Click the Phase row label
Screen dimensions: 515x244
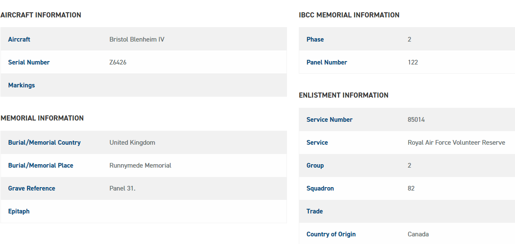click(x=315, y=39)
